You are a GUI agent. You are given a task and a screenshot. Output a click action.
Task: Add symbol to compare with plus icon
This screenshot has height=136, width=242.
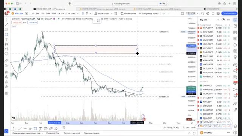point(26,14)
